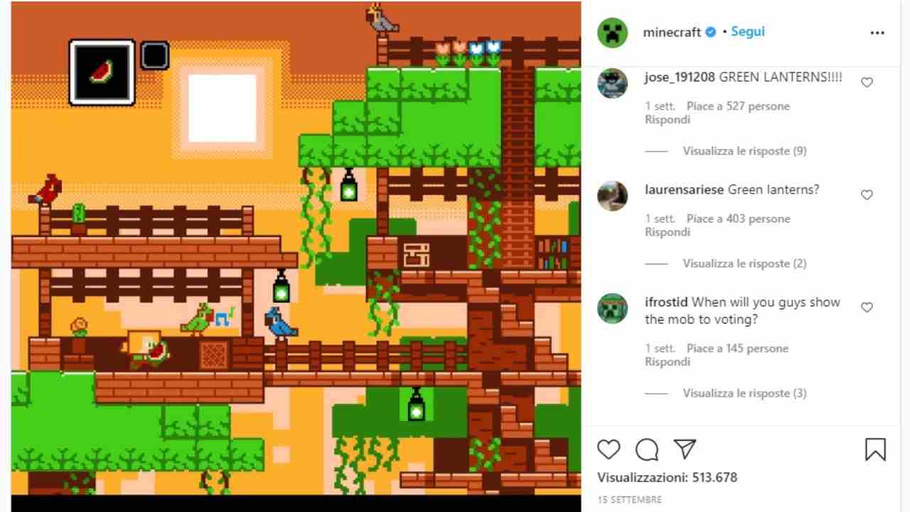Screen dimensions: 910x512
Task: Reply to jose_191208's comment via Rispondi
Action: pos(668,119)
